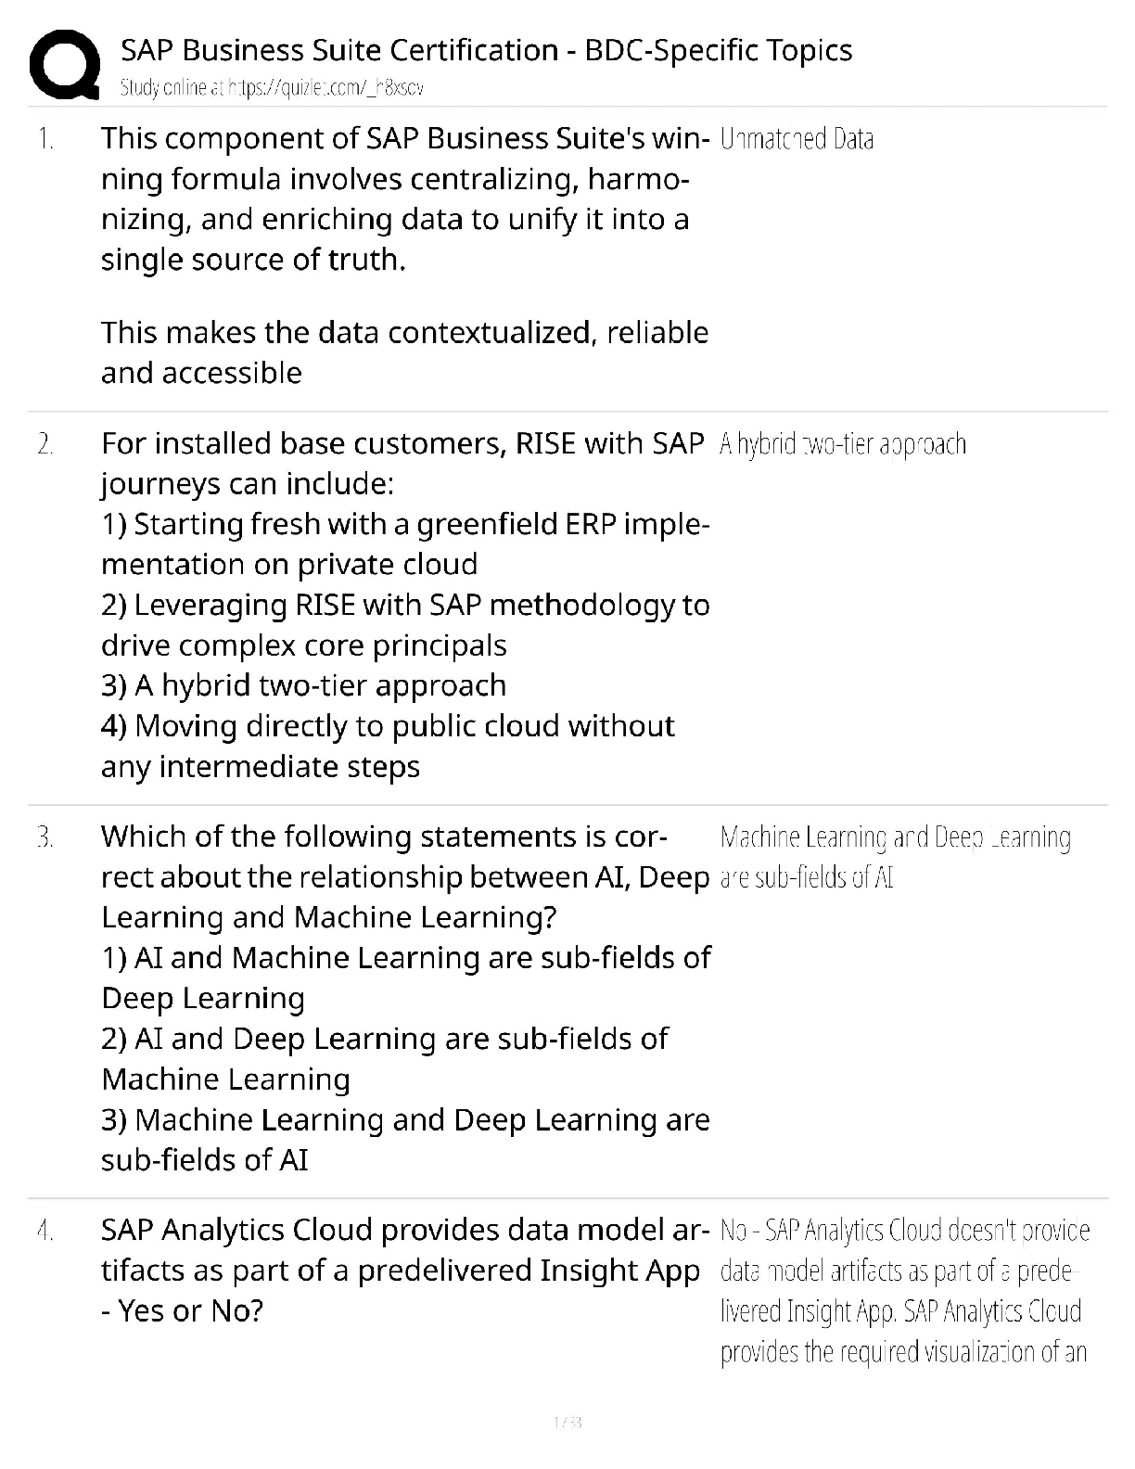Click 'This makes the data contextualized' paragraph
This screenshot has height=1469, width=1135.
pyautogui.click(x=404, y=352)
